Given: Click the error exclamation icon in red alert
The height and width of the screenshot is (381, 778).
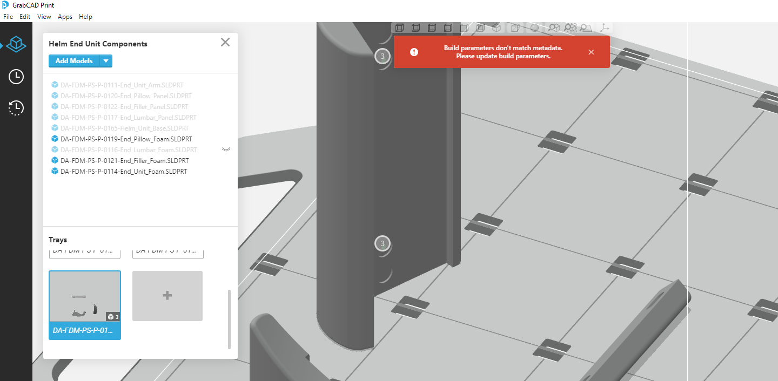Looking at the screenshot, I should pos(414,52).
